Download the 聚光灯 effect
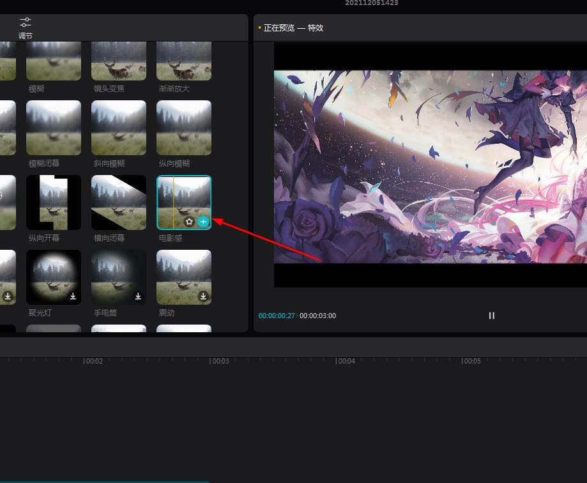587x483 pixels. [73, 296]
